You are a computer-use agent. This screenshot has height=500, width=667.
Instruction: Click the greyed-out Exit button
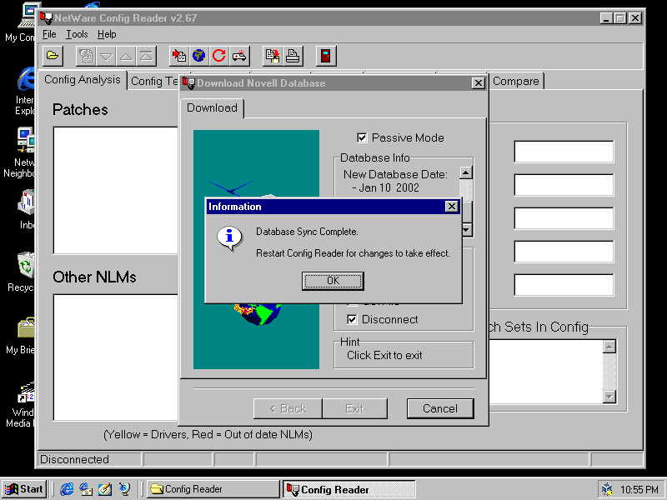pyautogui.click(x=355, y=408)
